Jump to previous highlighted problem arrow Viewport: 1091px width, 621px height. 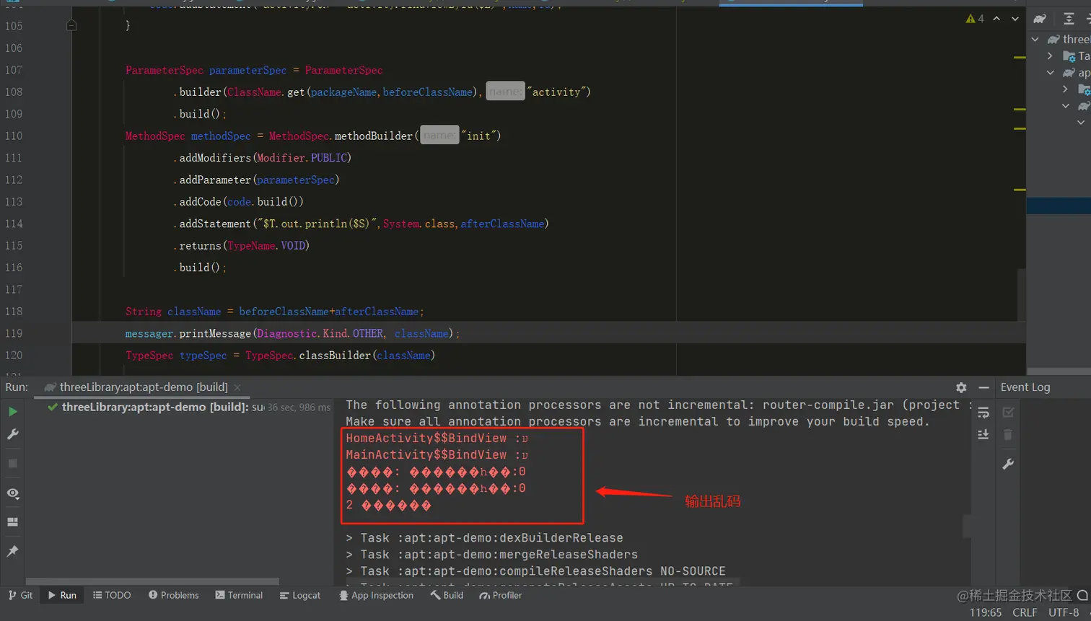pos(996,19)
